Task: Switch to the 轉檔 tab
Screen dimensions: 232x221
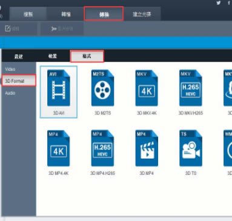Action: pos(65,14)
